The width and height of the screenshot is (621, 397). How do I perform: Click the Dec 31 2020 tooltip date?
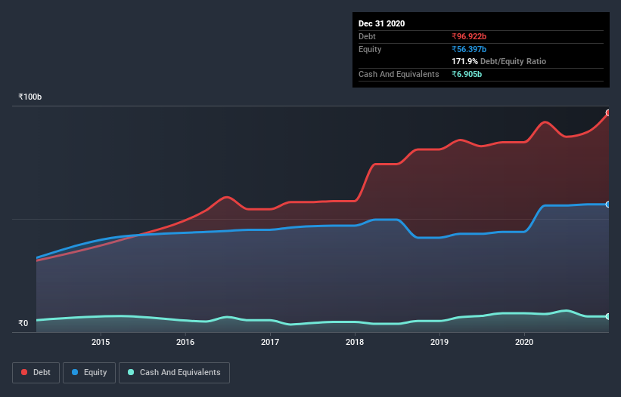tap(381, 23)
